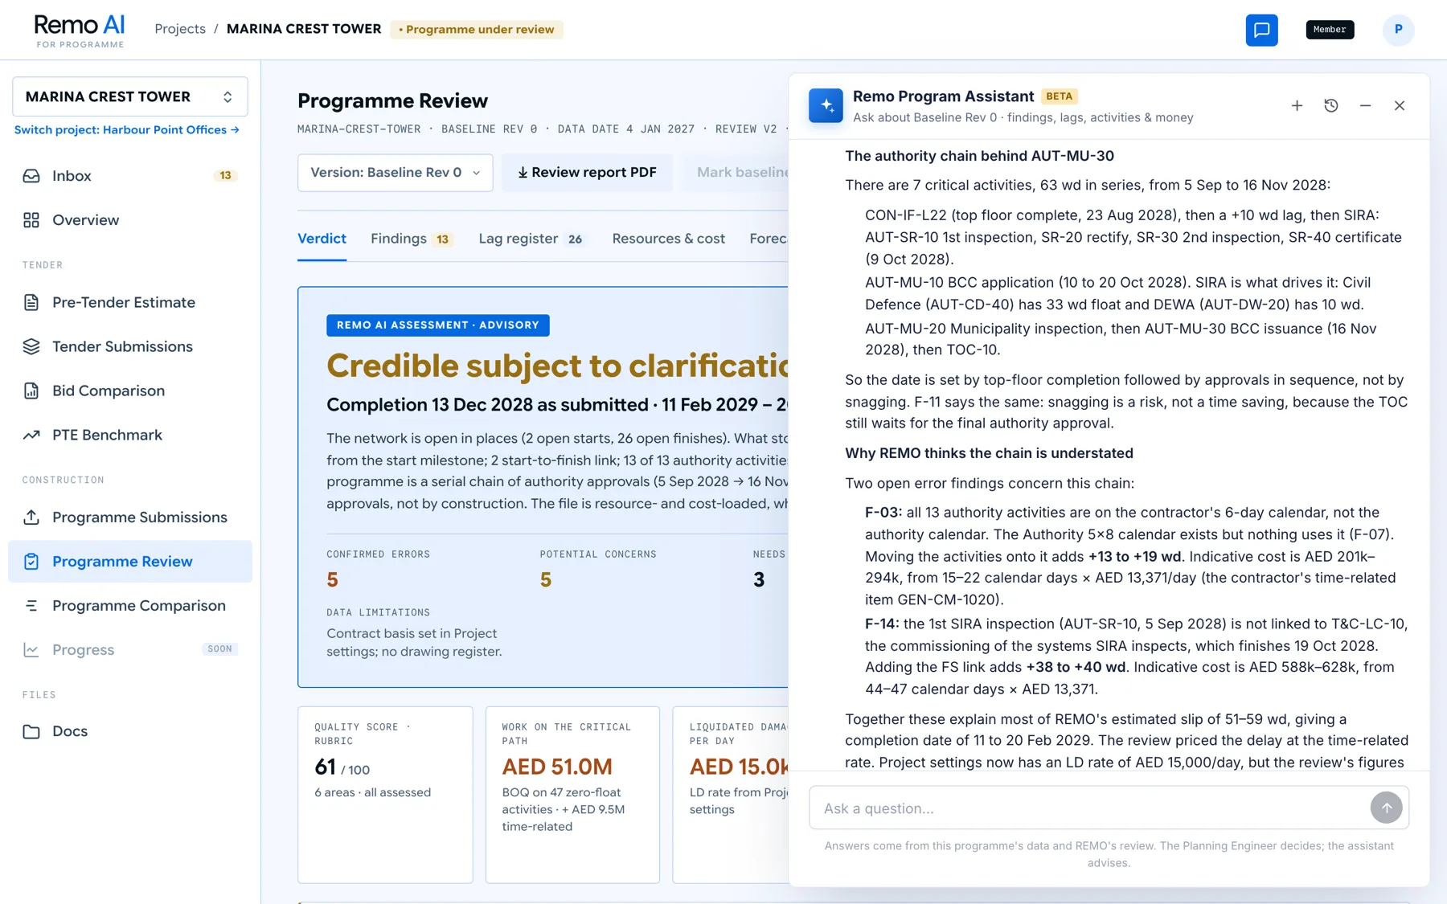Start a new assistant conversation with plus icon
The width and height of the screenshot is (1447, 904).
[x=1297, y=106]
